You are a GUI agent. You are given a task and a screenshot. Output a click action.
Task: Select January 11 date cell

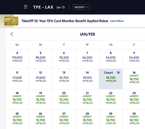point(17,79)
